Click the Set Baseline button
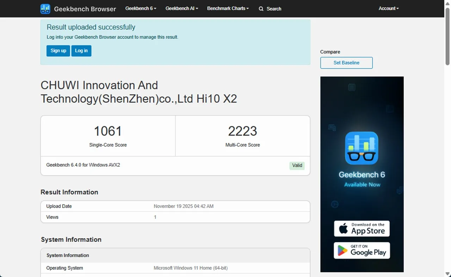 coord(346,63)
